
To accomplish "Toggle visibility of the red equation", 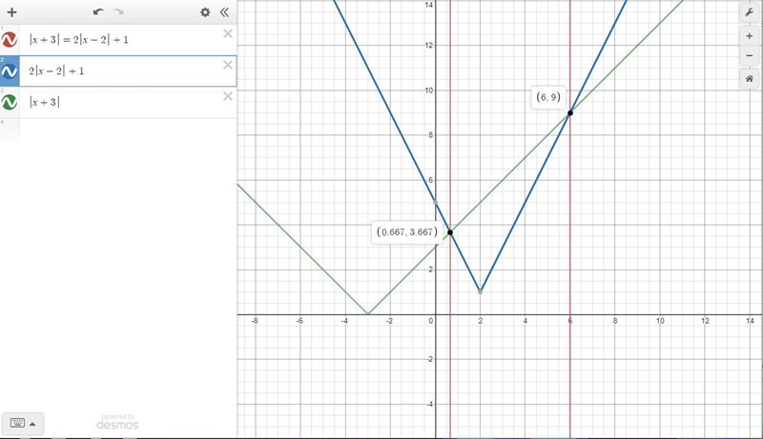I will pyautogui.click(x=10, y=40).
